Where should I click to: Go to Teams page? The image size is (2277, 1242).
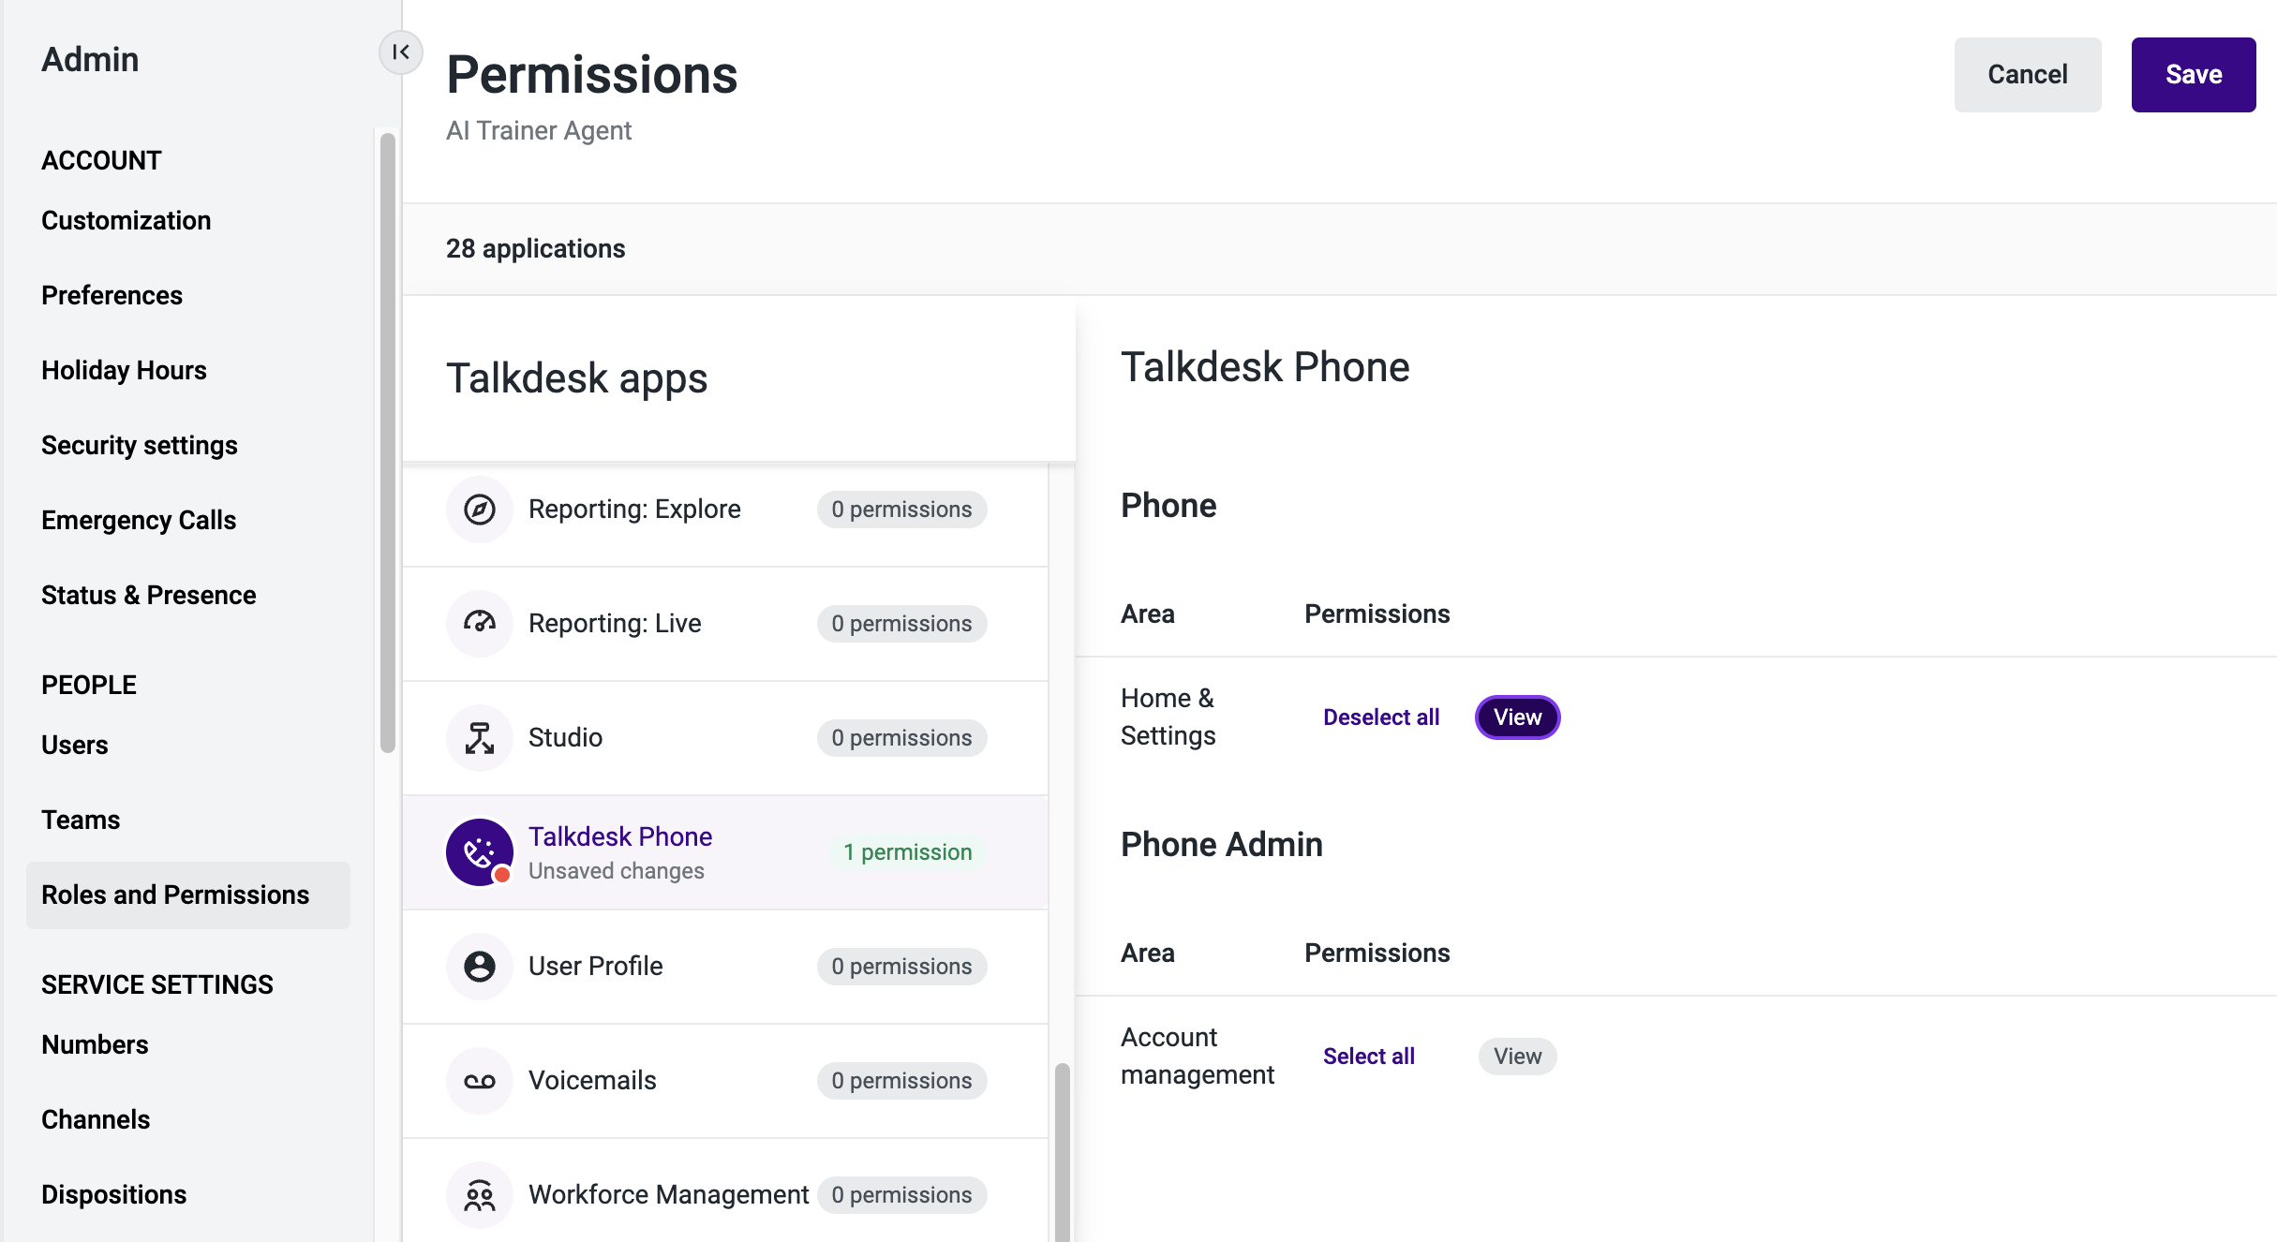81,821
